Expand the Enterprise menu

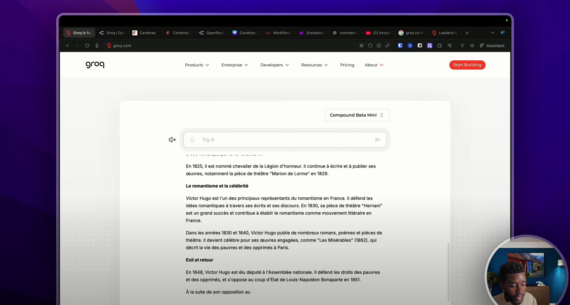[x=235, y=65]
